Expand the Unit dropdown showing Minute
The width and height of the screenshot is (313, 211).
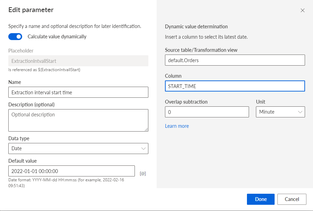coord(280,112)
